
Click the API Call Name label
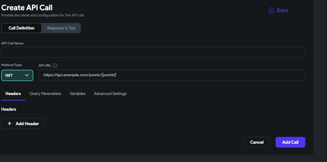tap(12, 43)
